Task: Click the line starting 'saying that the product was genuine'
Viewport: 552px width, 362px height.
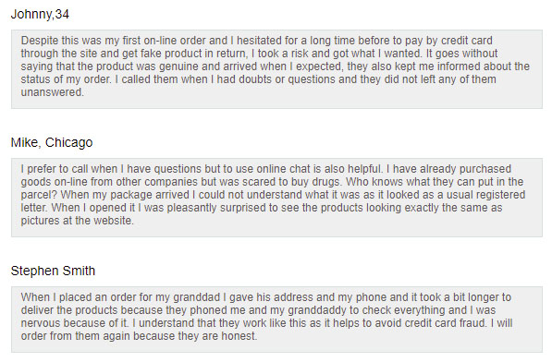Action: (276, 66)
